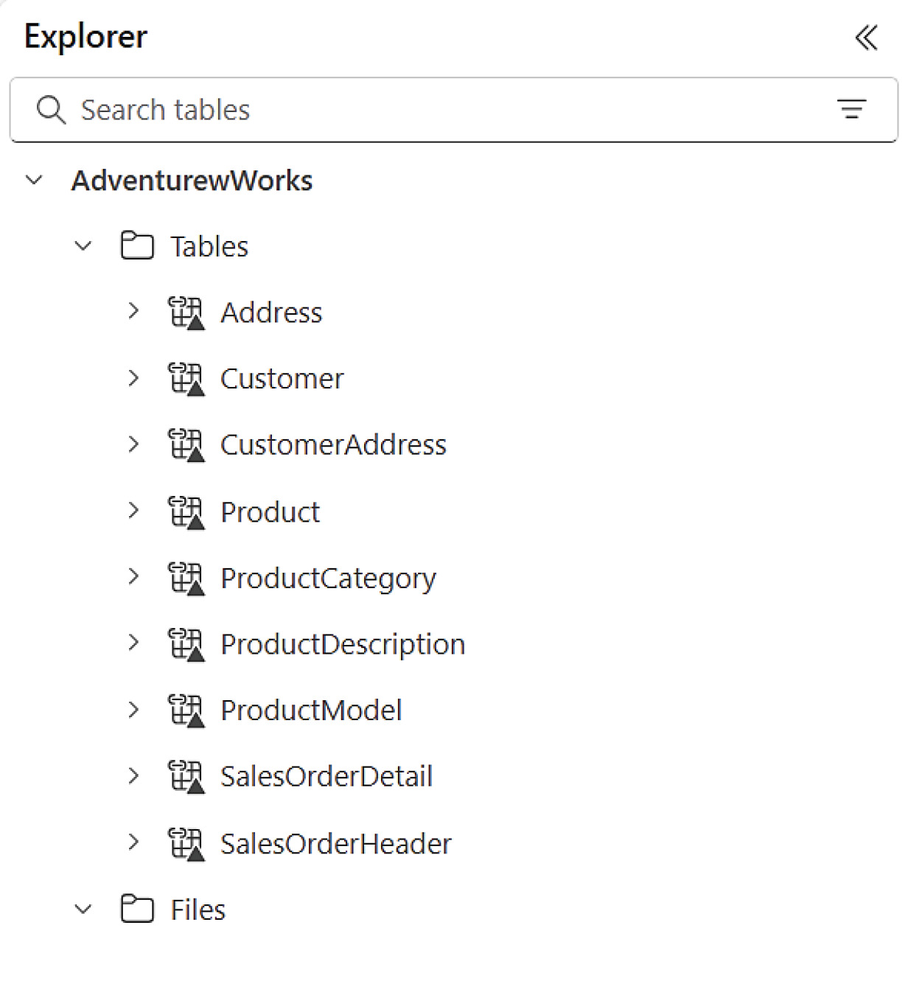Viewport: 908px width, 995px height.
Task: Select the ProductDescription table
Action: click(343, 645)
